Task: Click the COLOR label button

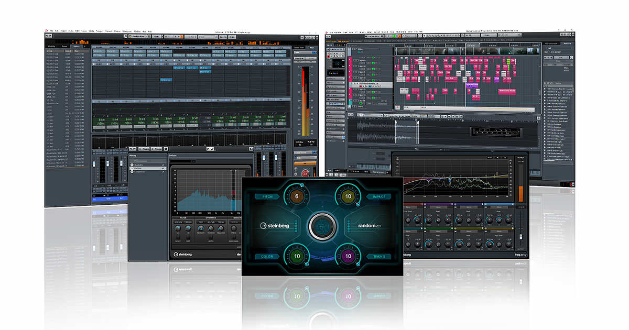Action: coord(267,257)
